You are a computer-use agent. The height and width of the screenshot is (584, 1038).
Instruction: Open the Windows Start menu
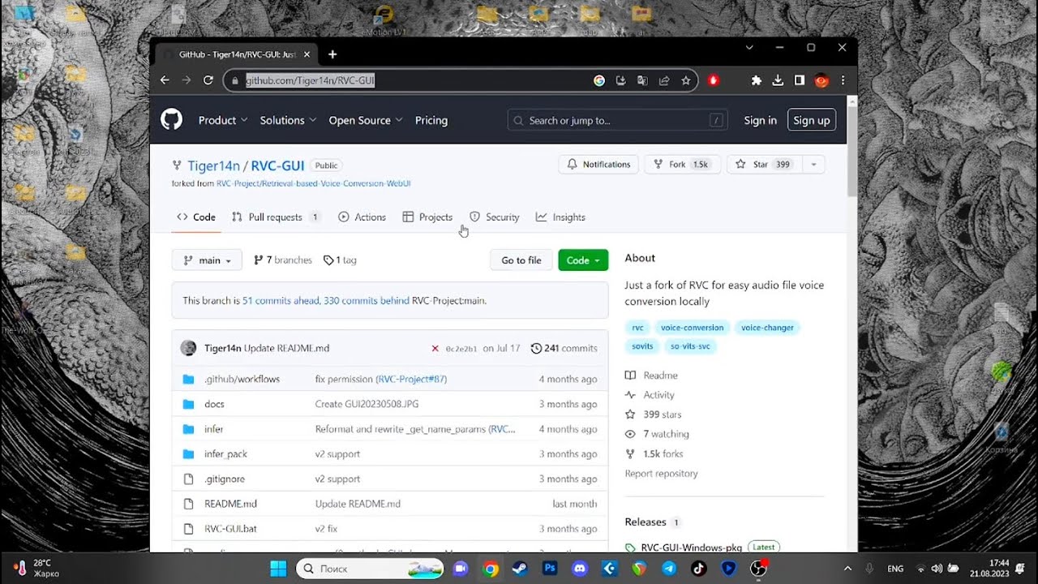(278, 569)
